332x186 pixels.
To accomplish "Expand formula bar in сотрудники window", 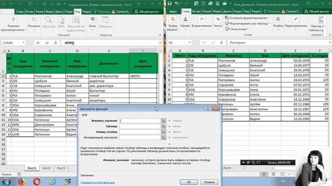I will 160,43.
